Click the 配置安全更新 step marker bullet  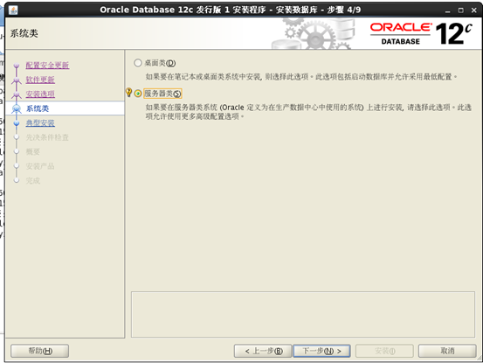17,66
